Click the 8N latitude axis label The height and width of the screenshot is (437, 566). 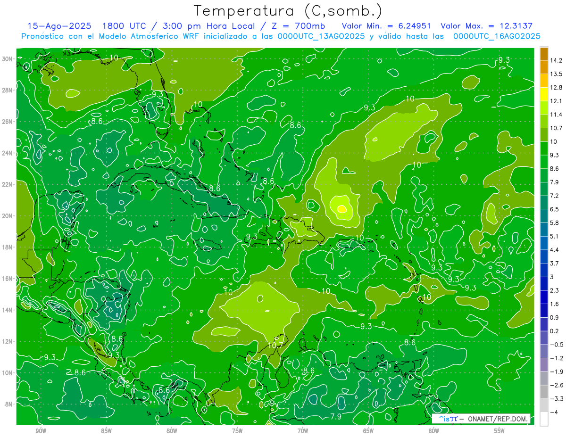tap(9, 404)
